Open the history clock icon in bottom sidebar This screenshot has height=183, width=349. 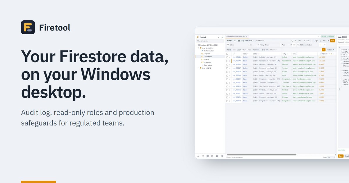tap(212, 156)
